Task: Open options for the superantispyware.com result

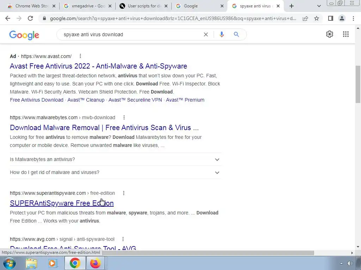Action: (124, 193)
